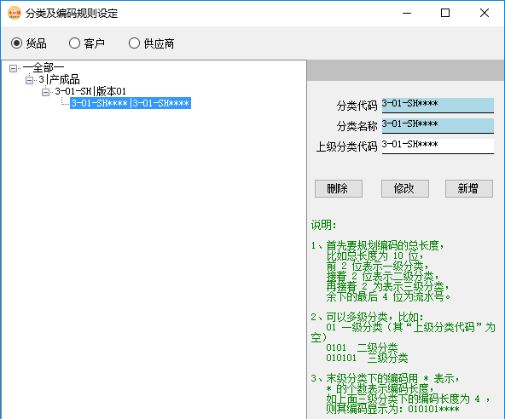Select the 3-01-SH|版本01 tree item
The image size is (505, 419).
pyautogui.click(x=90, y=91)
